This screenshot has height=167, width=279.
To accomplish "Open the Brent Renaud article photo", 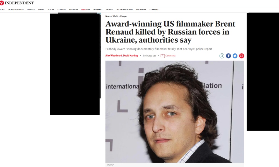I will click(x=175, y=112).
